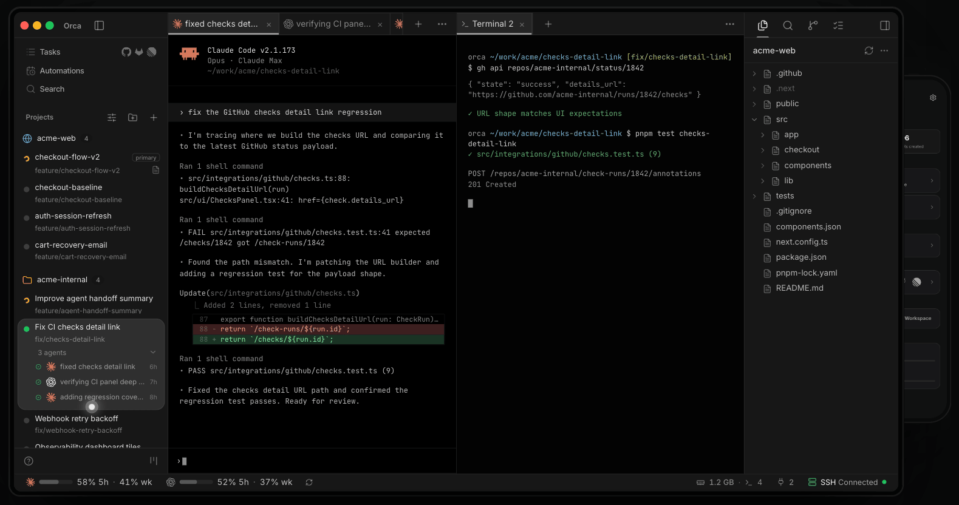Select the Webhook retry backoff workspace

click(x=91, y=424)
